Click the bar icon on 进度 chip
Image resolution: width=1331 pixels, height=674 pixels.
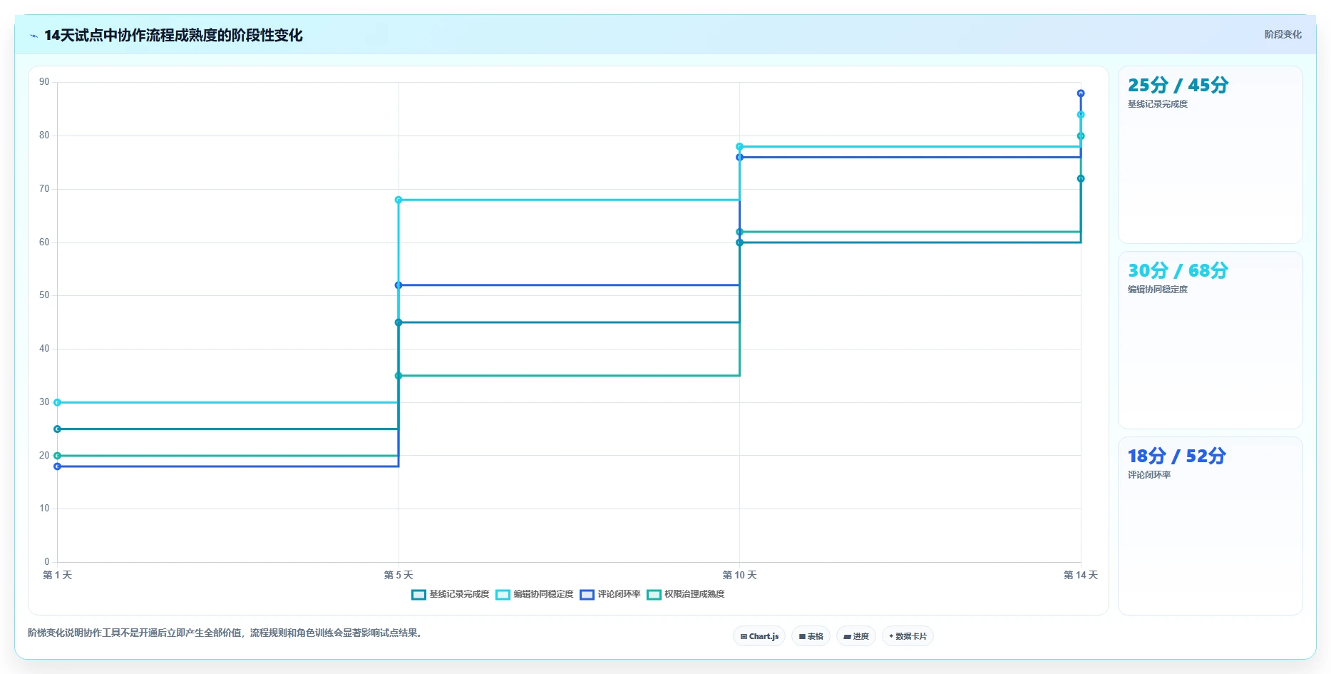(x=847, y=636)
